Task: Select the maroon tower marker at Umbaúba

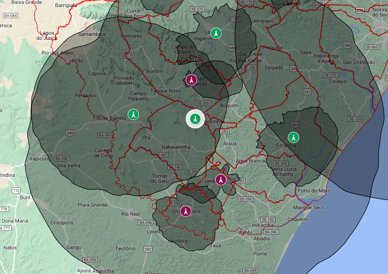Action: pyautogui.click(x=221, y=180)
